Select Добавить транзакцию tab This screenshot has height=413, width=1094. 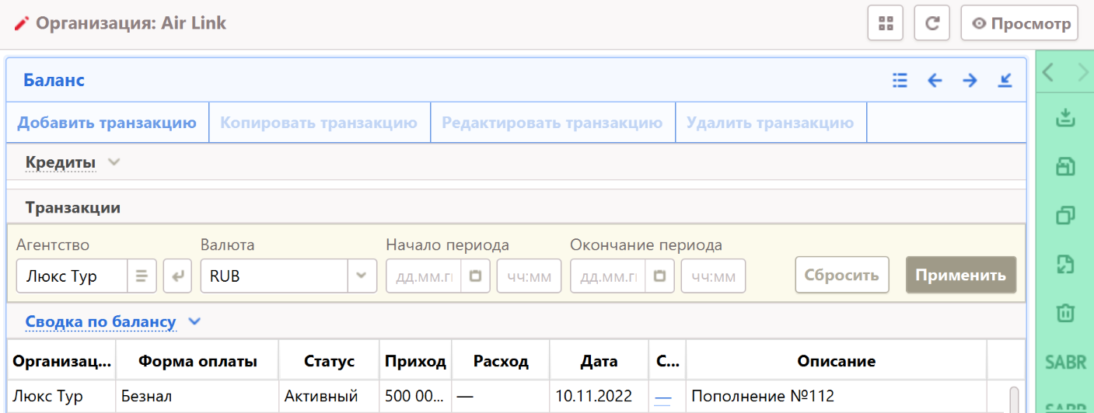tap(107, 123)
